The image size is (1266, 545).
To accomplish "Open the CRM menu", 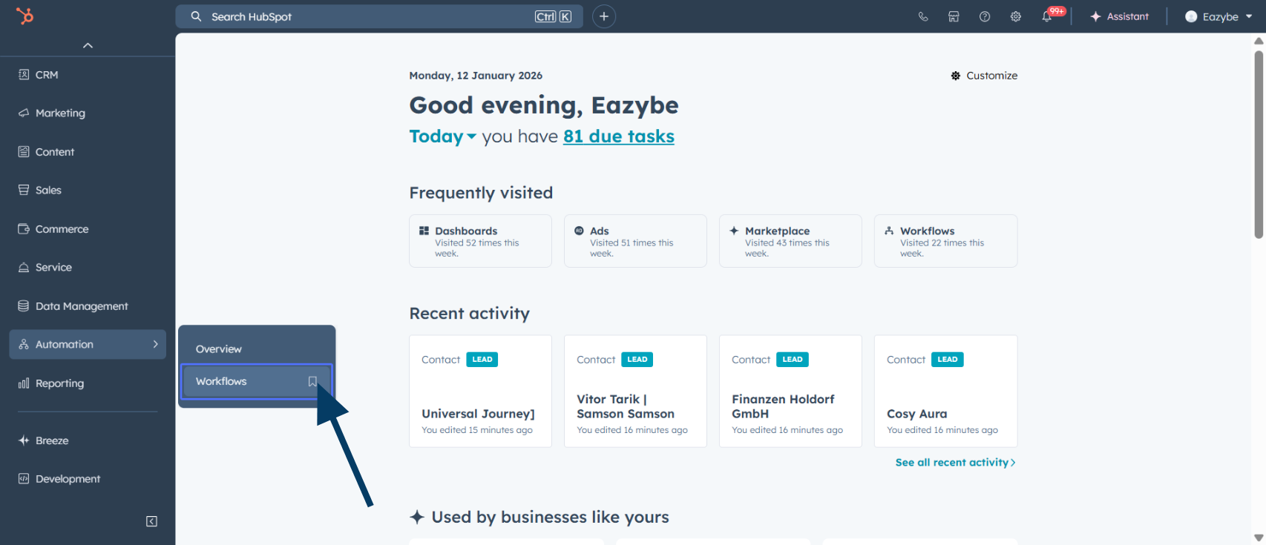I will [88, 75].
